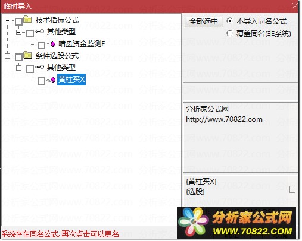This screenshot has height=241, width=302.
Task: Tick the 其他类型 checkbox under 技术指标公式
Action: [x=30, y=33]
